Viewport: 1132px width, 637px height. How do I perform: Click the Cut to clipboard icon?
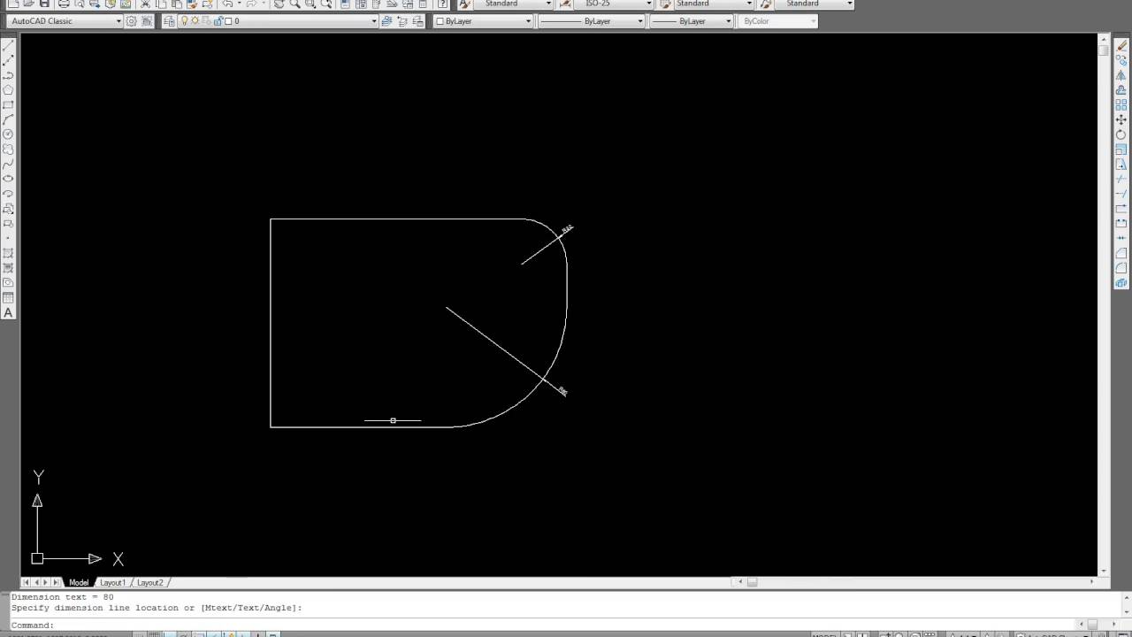click(146, 4)
